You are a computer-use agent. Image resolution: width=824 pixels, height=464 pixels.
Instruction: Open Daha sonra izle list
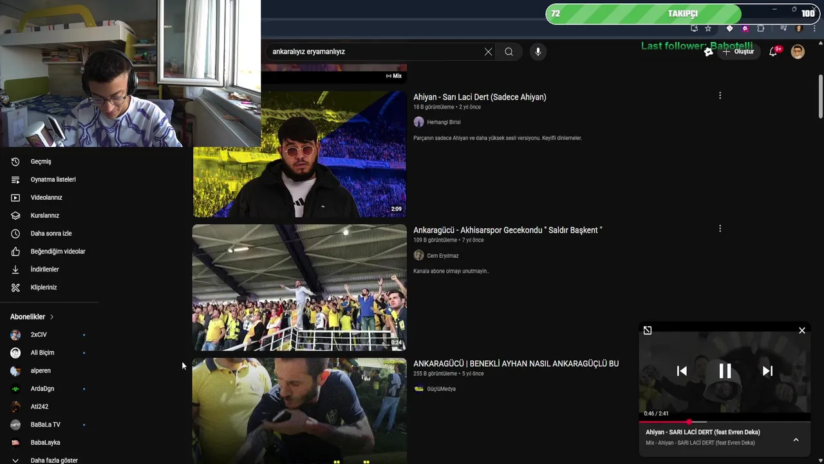click(51, 233)
